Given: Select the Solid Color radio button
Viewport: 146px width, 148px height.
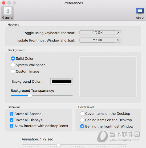Looking at the screenshot, I should coord(13,58).
